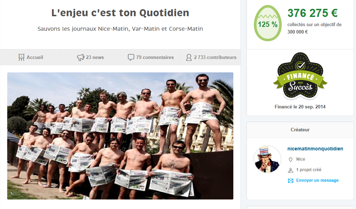This screenshot has width=356, height=209.
Task: Click the person contributors icon
Action: coord(189,57)
